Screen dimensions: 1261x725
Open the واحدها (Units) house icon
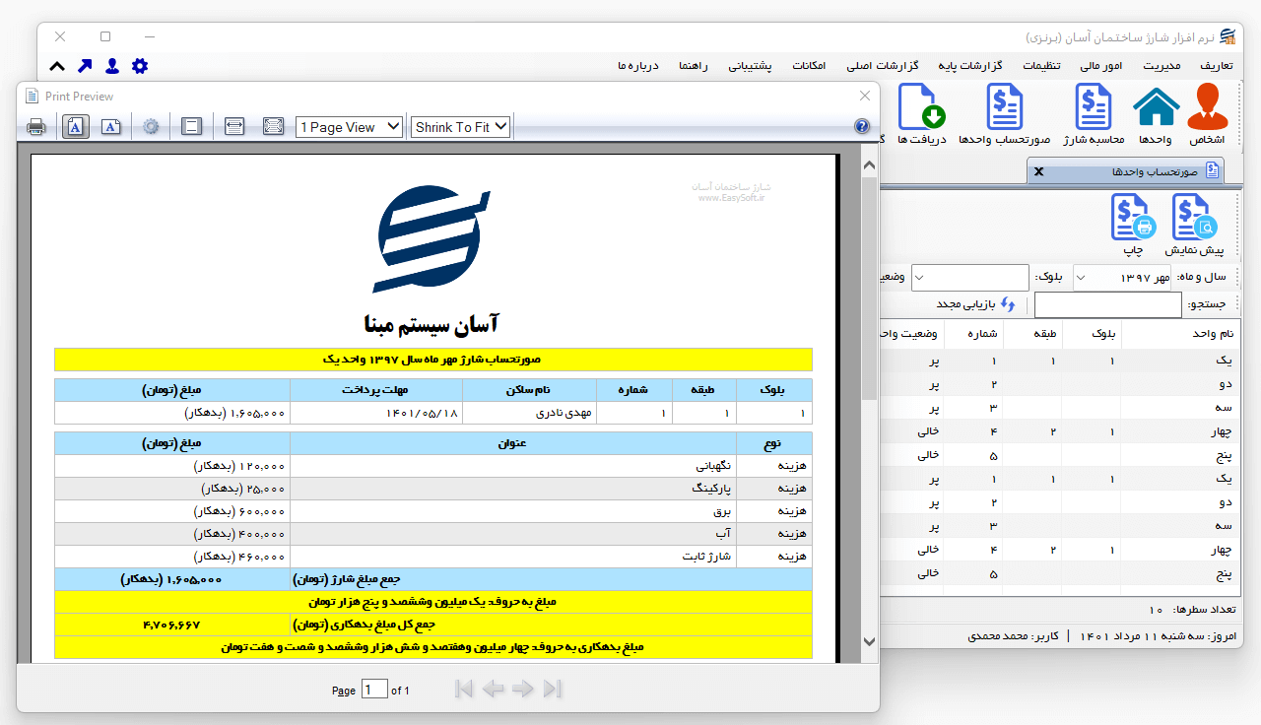click(1156, 116)
